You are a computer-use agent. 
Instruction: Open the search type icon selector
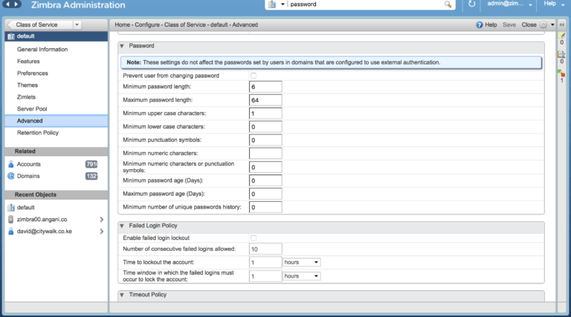click(x=272, y=4)
